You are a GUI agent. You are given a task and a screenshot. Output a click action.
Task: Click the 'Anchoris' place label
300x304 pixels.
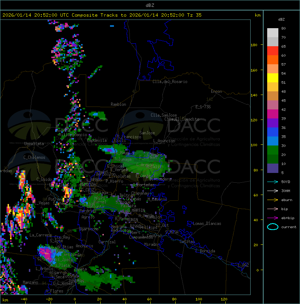pyautogui.click(x=84, y=246)
